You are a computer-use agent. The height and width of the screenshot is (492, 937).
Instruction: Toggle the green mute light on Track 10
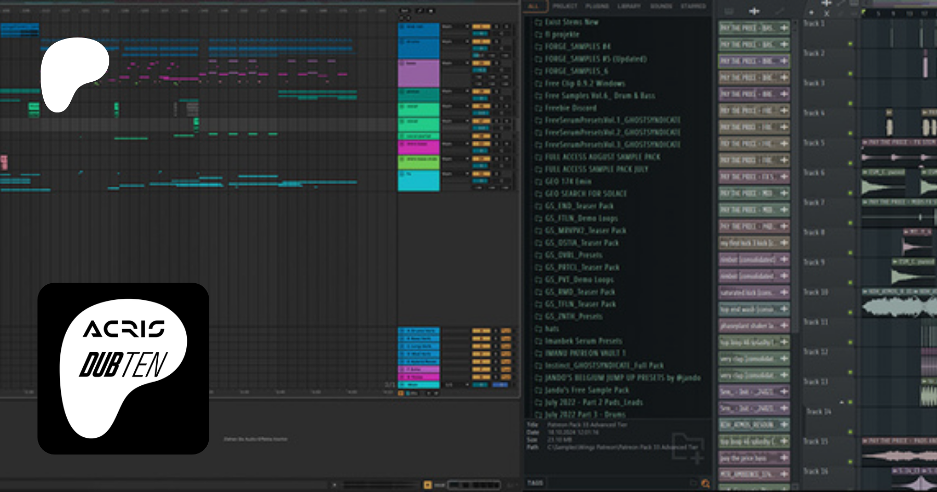[x=851, y=312]
